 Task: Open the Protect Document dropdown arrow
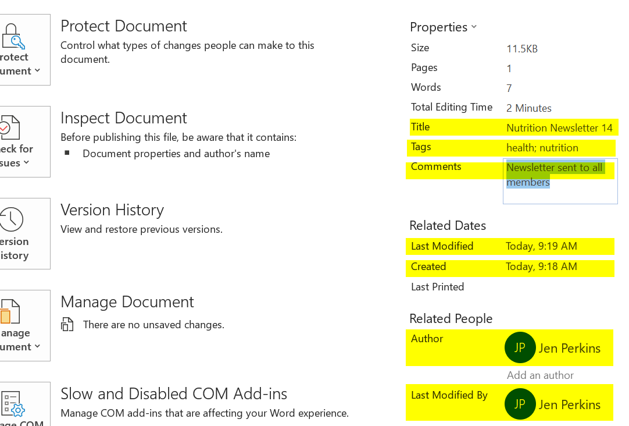pos(38,71)
